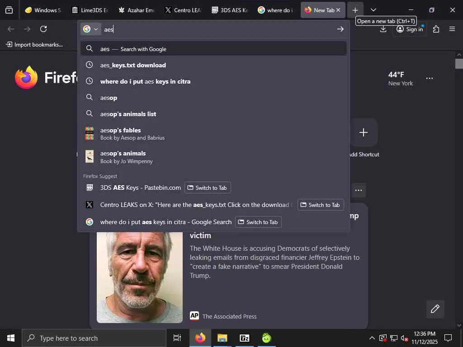Click the Add Shortcut plus tile
This screenshot has height=347, width=463.
[x=363, y=132]
